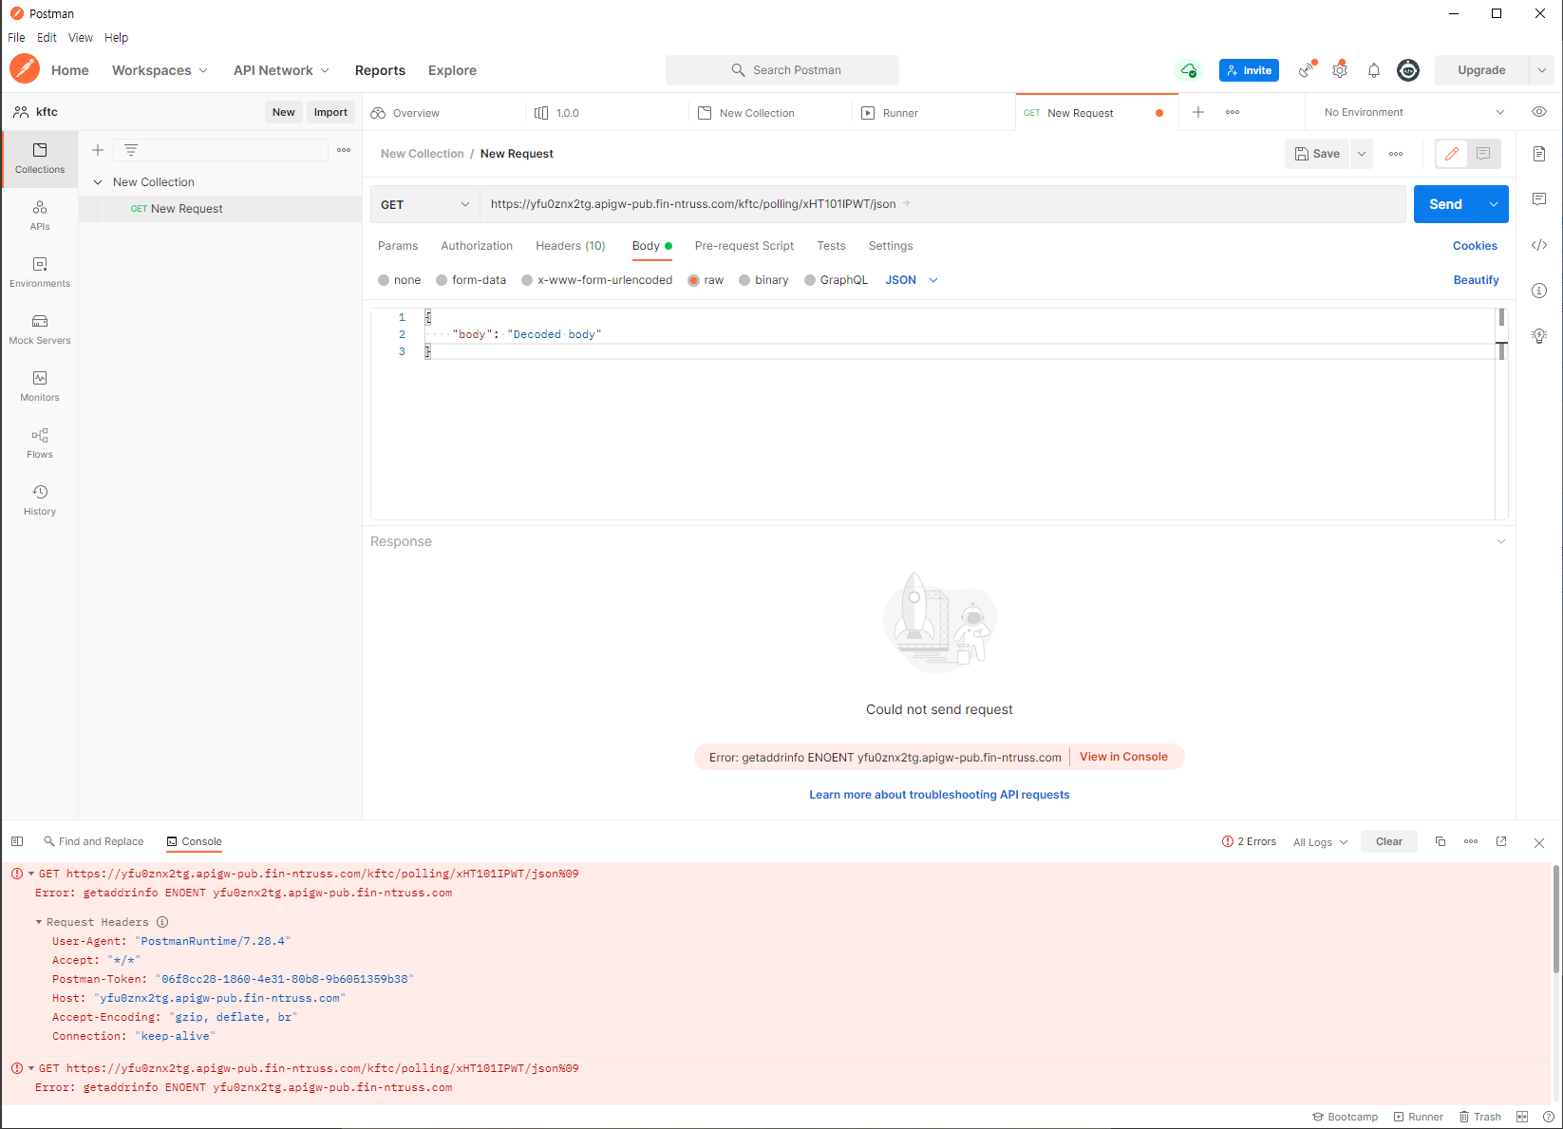Open the notifications bell
Image resolution: width=1563 pixels, height=1129 pixels.
[1374, 70]
